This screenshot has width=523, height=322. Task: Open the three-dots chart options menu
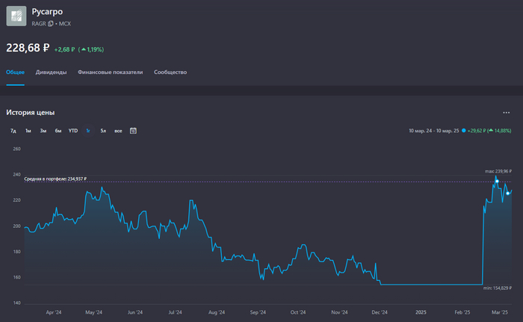click(507, 113)
